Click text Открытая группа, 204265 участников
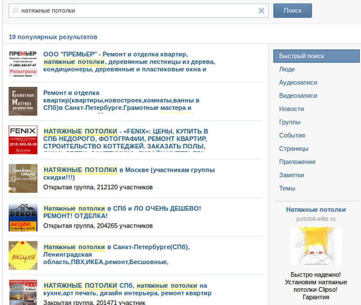This screenshot has width=361, height=305. click(98, 226)
